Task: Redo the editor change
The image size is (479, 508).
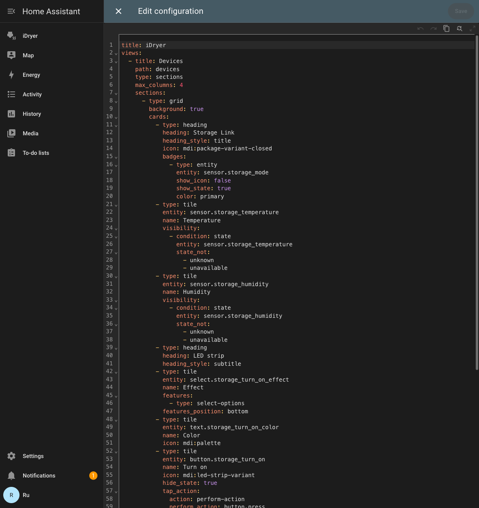Action: 434,28
